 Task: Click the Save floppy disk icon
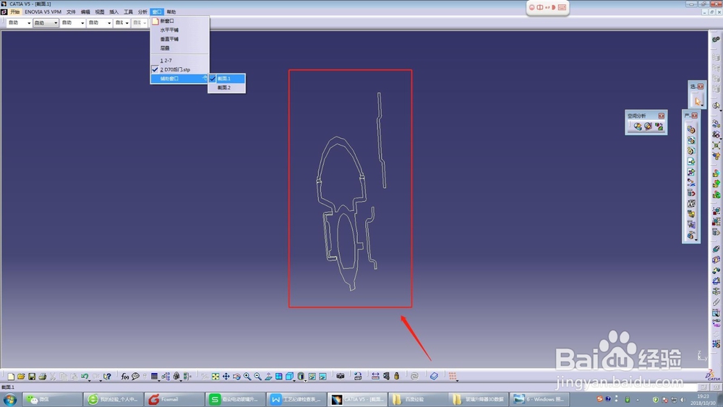pyautogui.click(x=32, y=377)
